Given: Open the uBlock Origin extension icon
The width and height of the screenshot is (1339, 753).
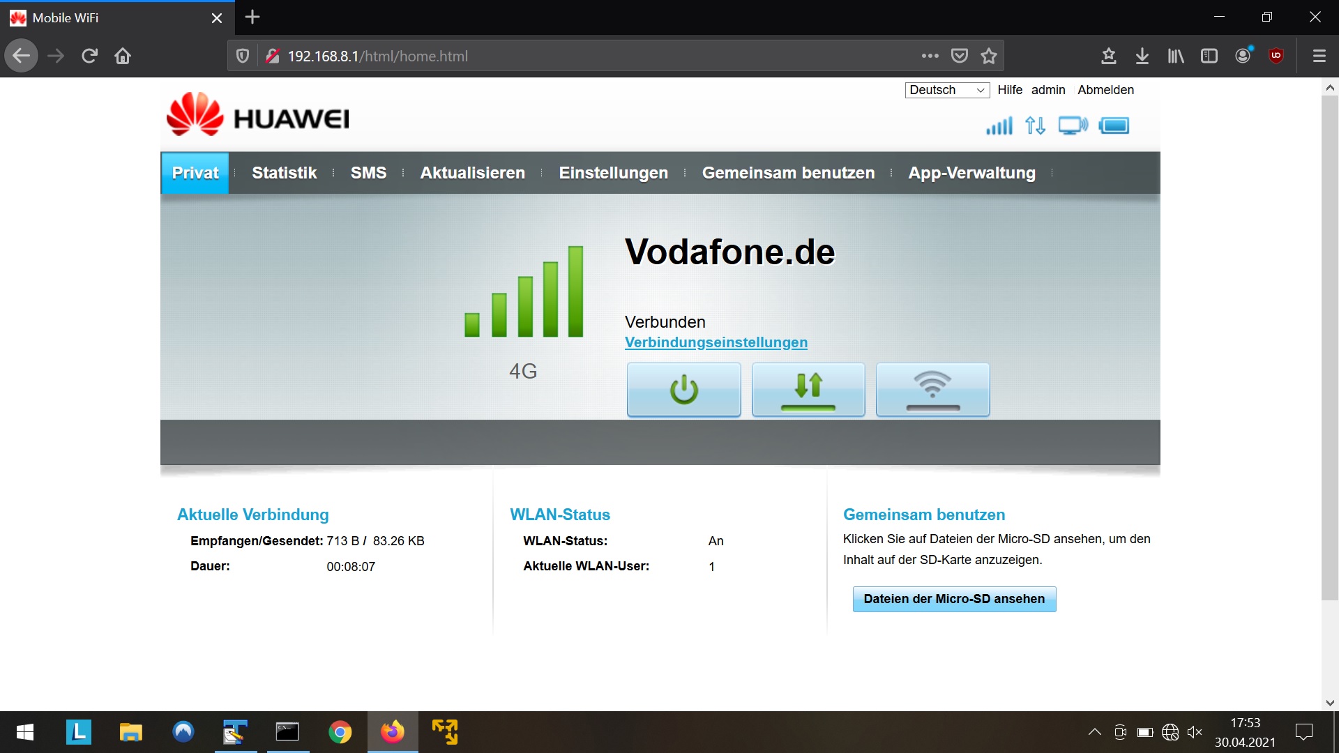Looking at the screenshot, I should coord(1276,56).
